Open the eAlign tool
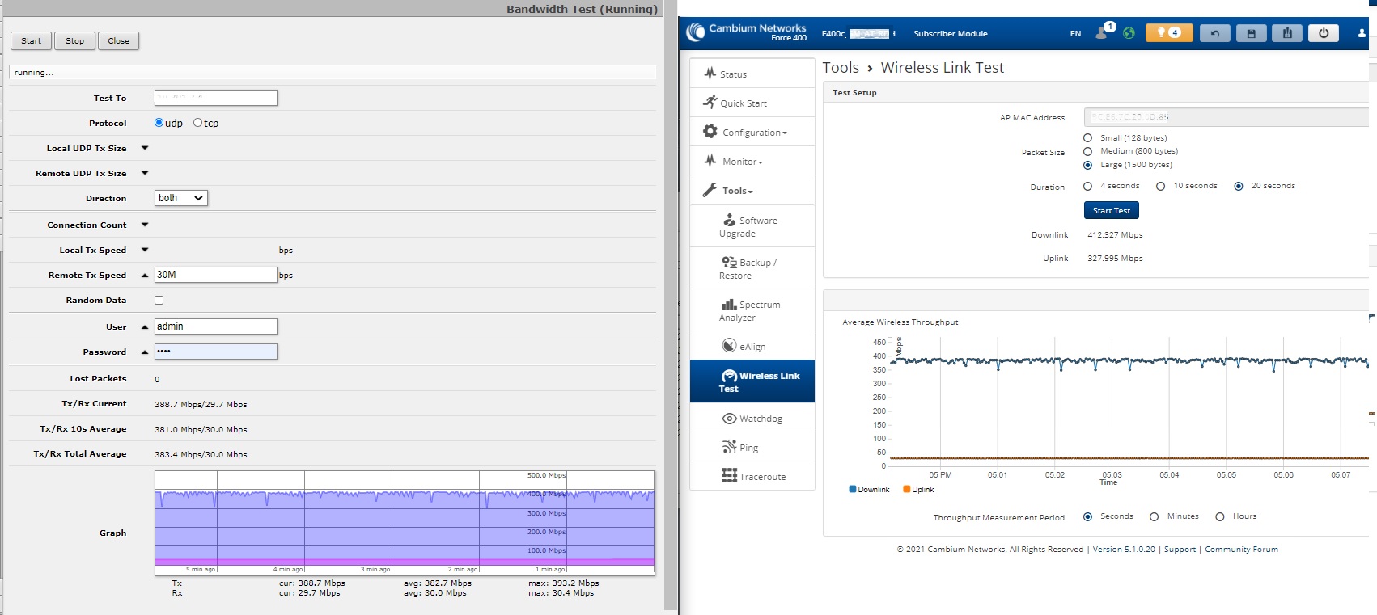1377x615 pixels. tap(752, 346)
